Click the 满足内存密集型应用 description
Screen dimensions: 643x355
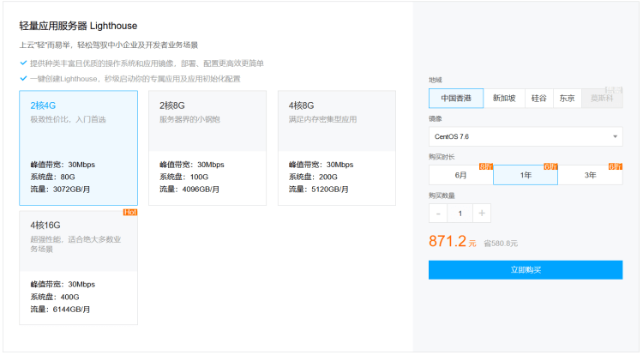click(322, 119)
